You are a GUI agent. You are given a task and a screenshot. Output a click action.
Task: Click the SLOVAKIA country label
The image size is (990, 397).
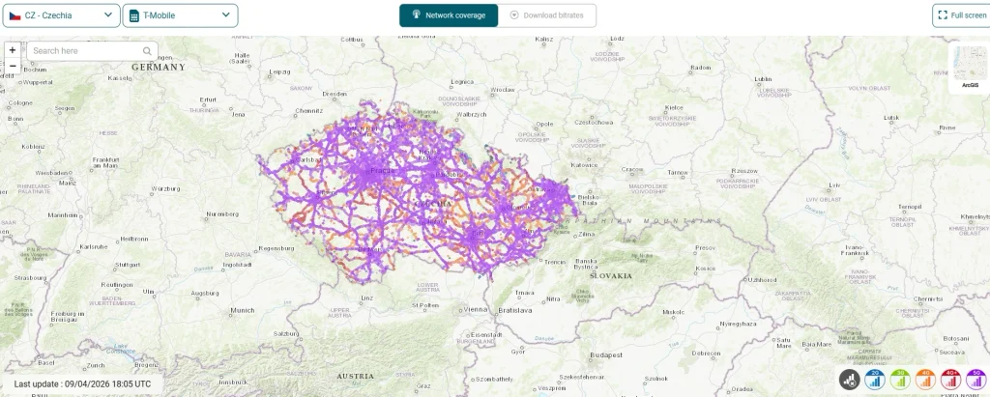point(611,276)
